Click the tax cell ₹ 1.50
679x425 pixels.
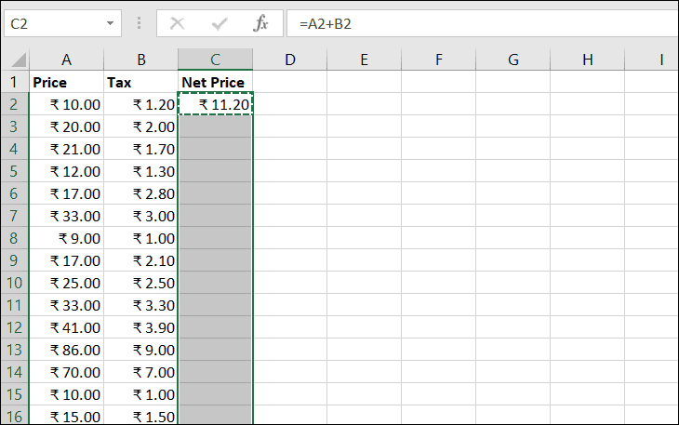140,416
